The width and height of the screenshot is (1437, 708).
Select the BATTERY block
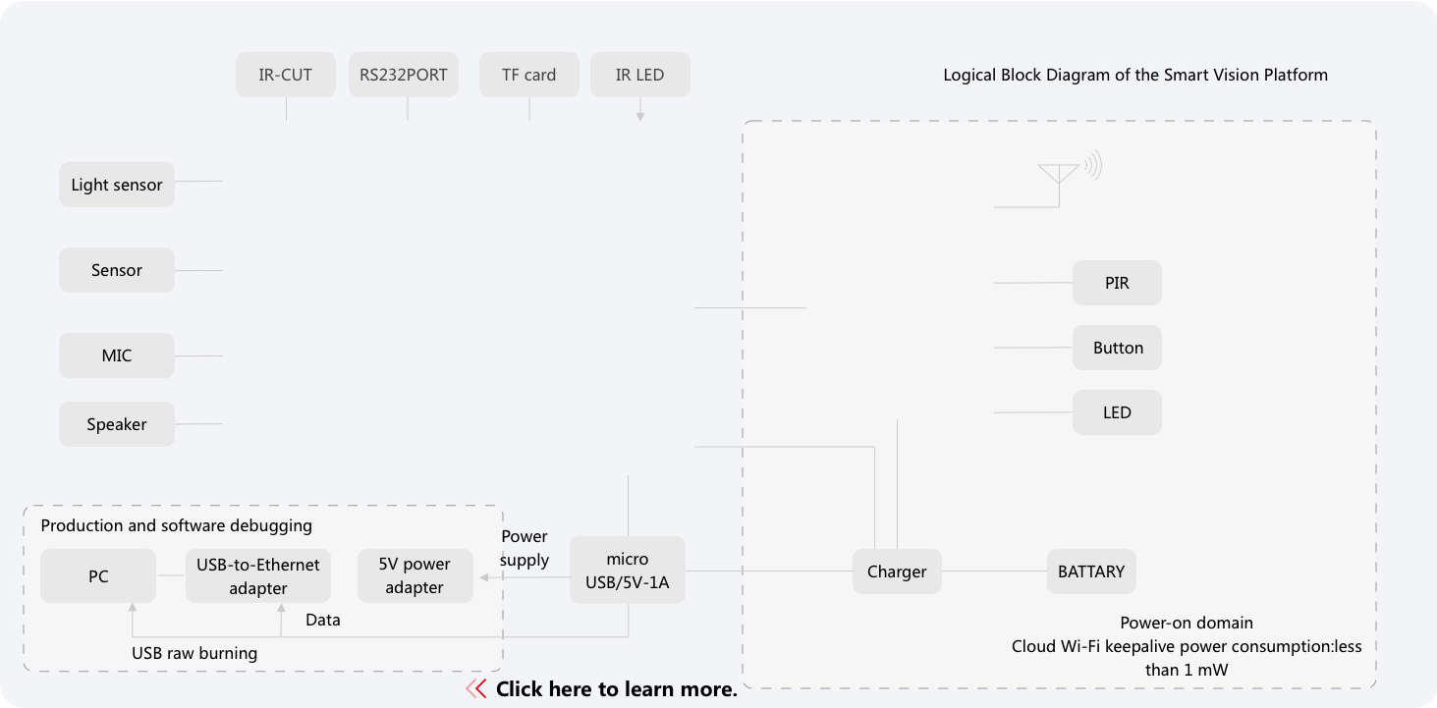[1091, 572]
